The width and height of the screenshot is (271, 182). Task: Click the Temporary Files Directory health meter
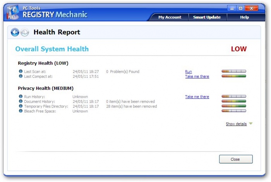(234, 106)
